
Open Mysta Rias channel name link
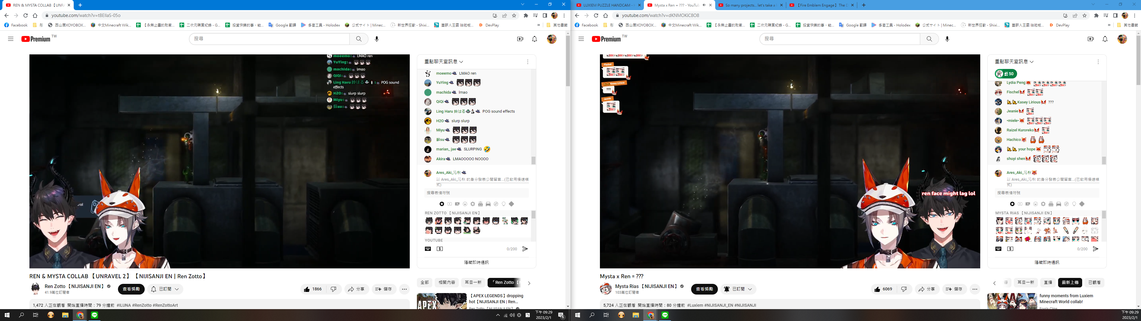tap(646, 287)
